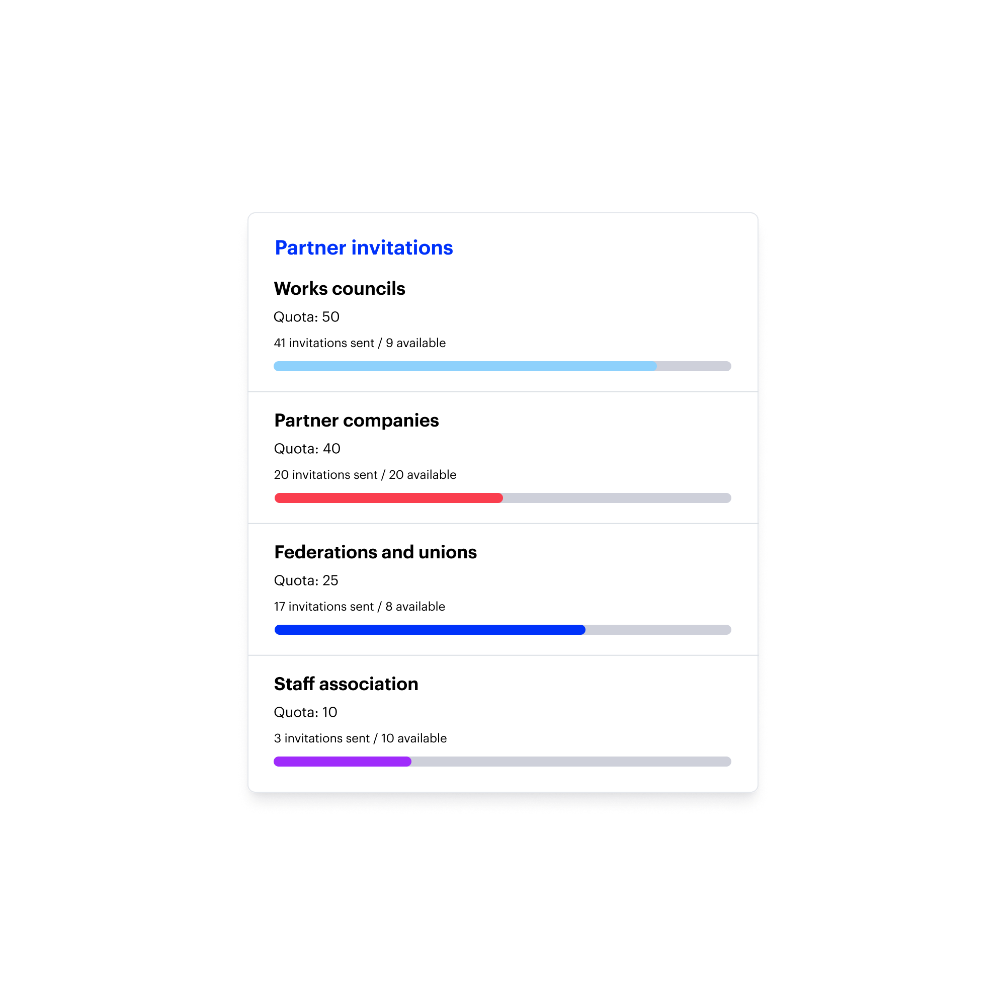This screenshot has height=1006, width=1006.
Task: Click the 41 invitations sent text
Action: [x=324, y=343]
